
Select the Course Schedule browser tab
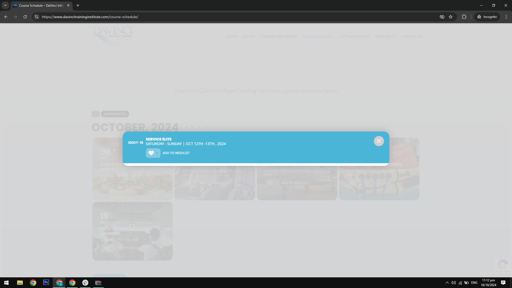[x=41, y=5]
